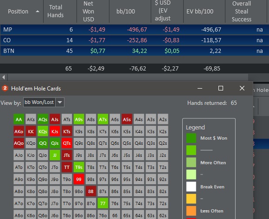Sort by Overall Steal Success column
269x219 pixels.
point(242,11)
